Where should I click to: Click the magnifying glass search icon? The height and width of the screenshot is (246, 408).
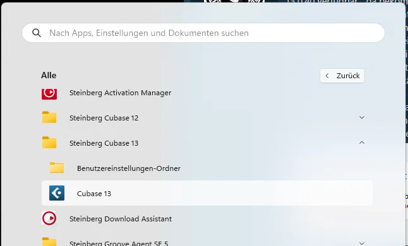(37, 33)
